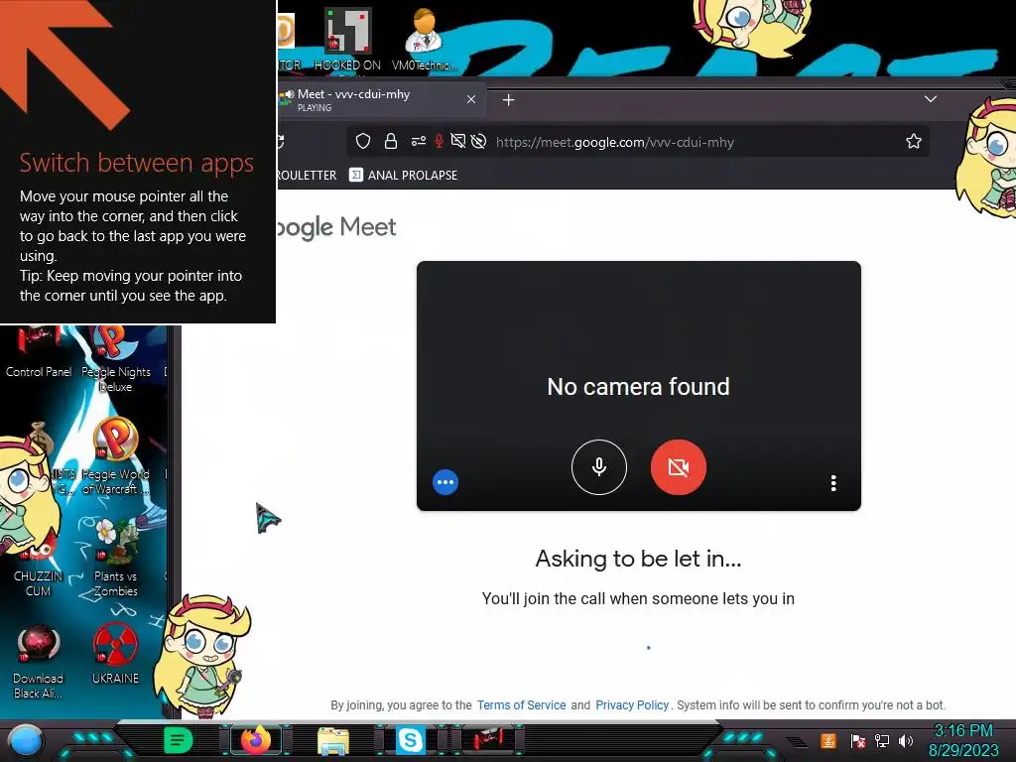Click the blocked autoplay permission icon
Screen dimensions: 1016x762
click(x=479, y=141)
